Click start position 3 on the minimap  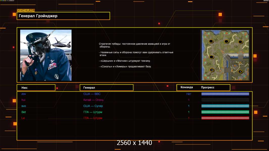(212, 70)
